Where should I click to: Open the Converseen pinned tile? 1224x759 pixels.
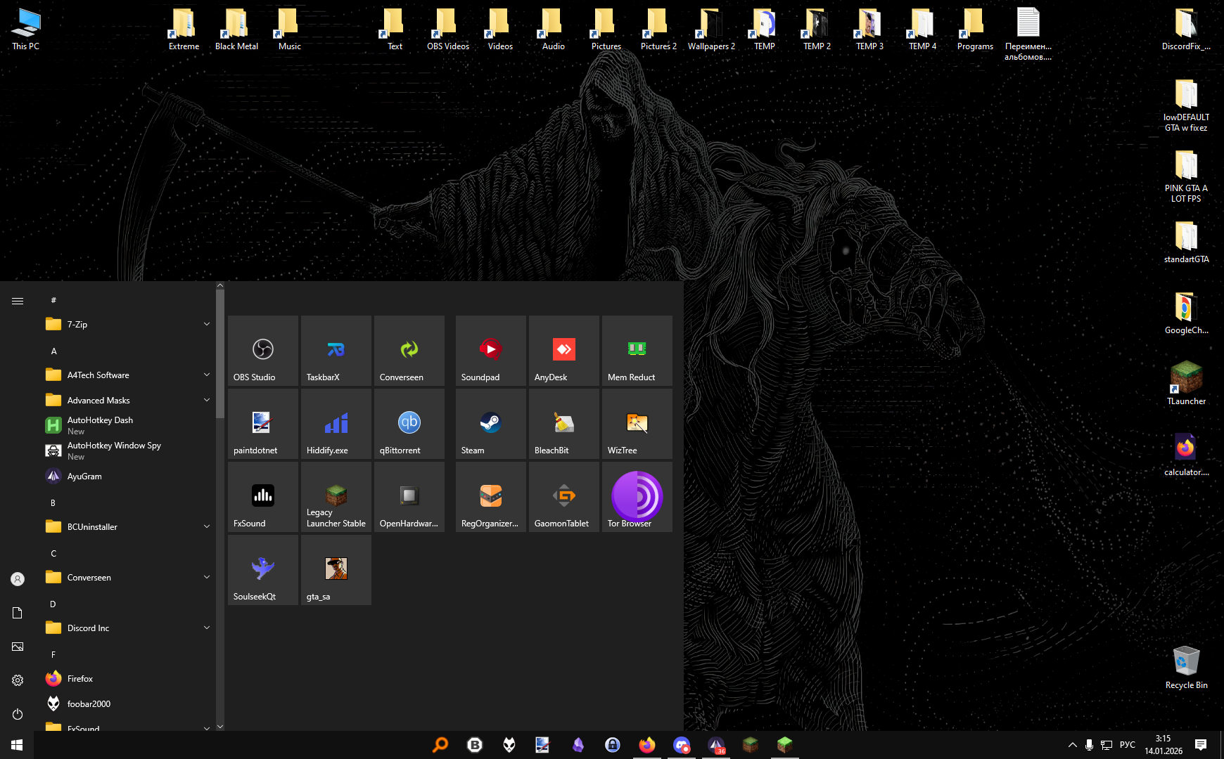click(409, 351)
